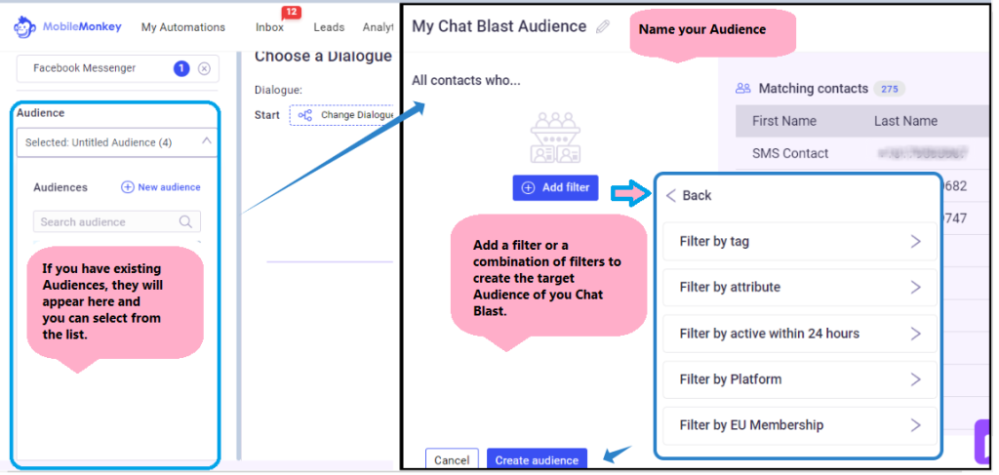Click the Change Dialogue flow icon
The width and height of the screenshot is (999, 475).
tap(305, 115)
